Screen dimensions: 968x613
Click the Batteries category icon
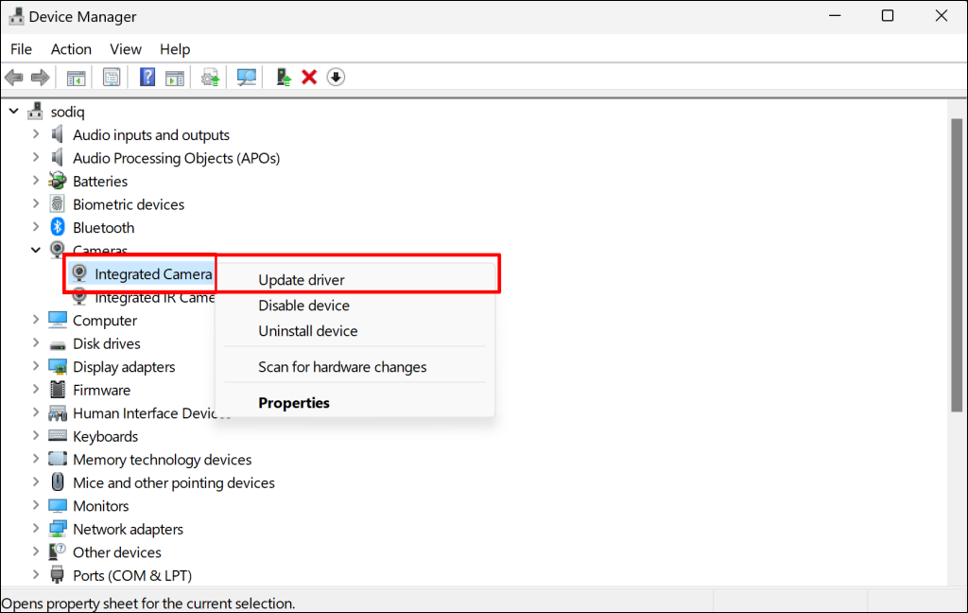pos(58,181)
